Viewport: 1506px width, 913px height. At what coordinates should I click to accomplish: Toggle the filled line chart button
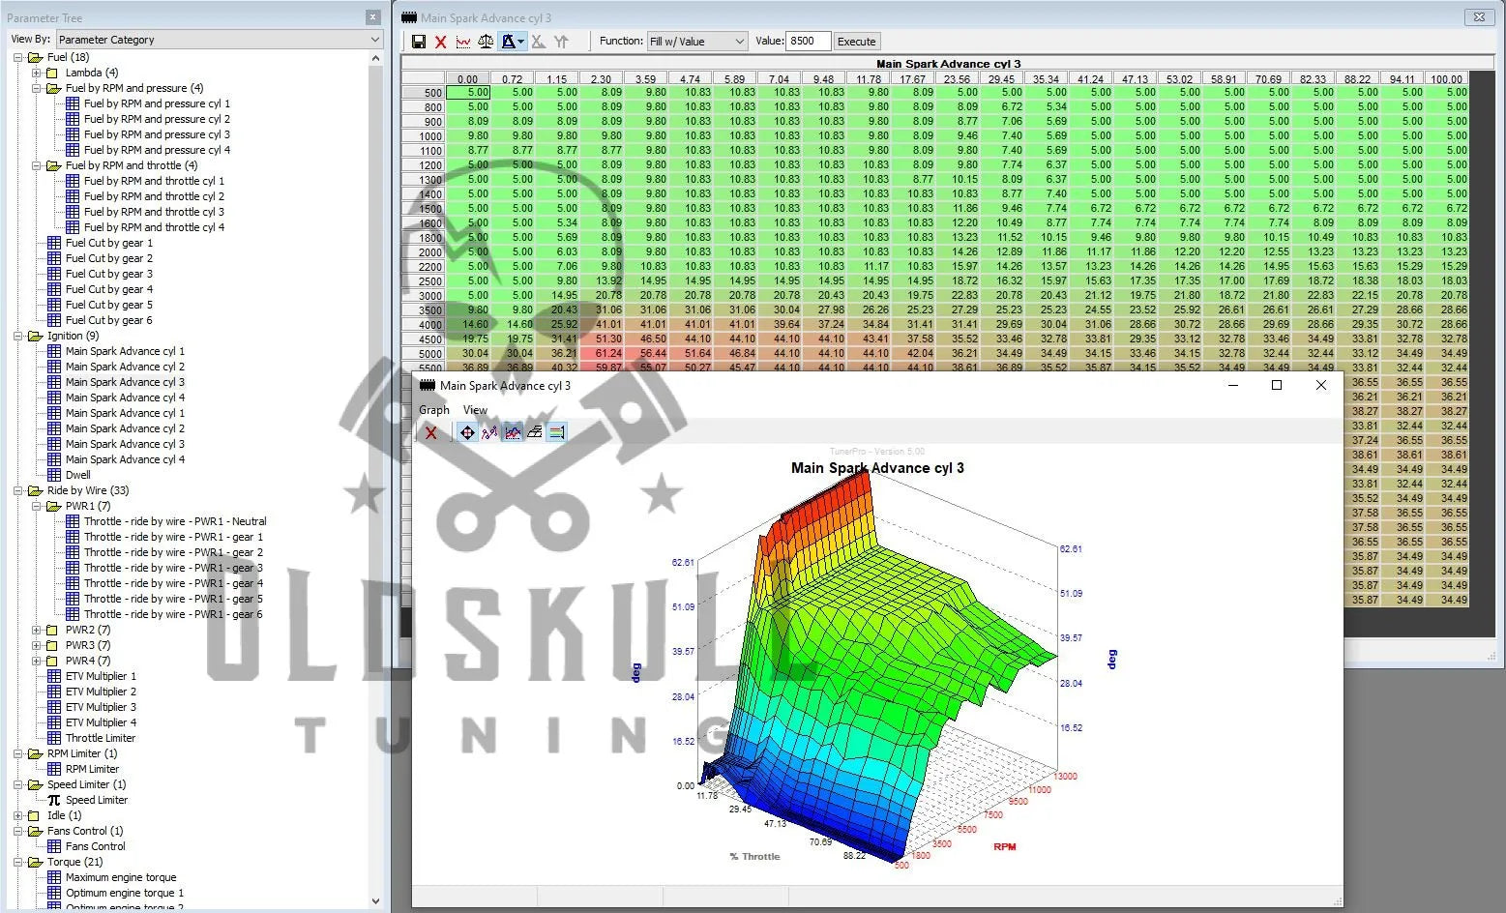coord(513,433)
